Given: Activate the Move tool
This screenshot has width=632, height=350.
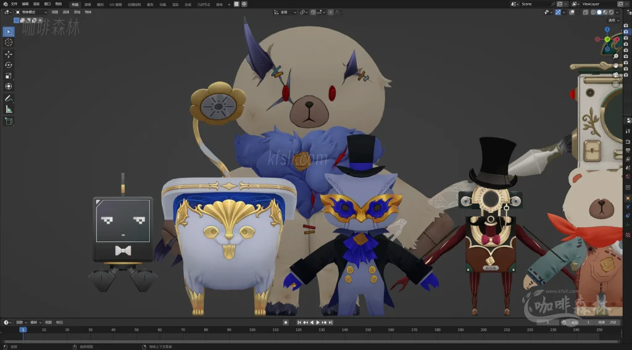Looking at the screenshot, I should (9, 54).
